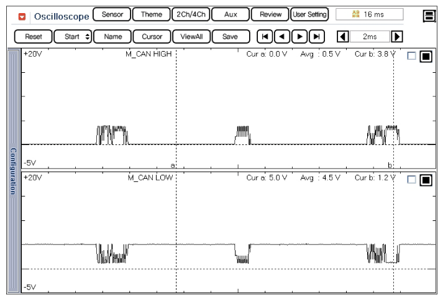This screenshot has height=300, width=443.
Task: Tick the M_CAN LOW channel checkbox
Action: [x=411, y=180]
